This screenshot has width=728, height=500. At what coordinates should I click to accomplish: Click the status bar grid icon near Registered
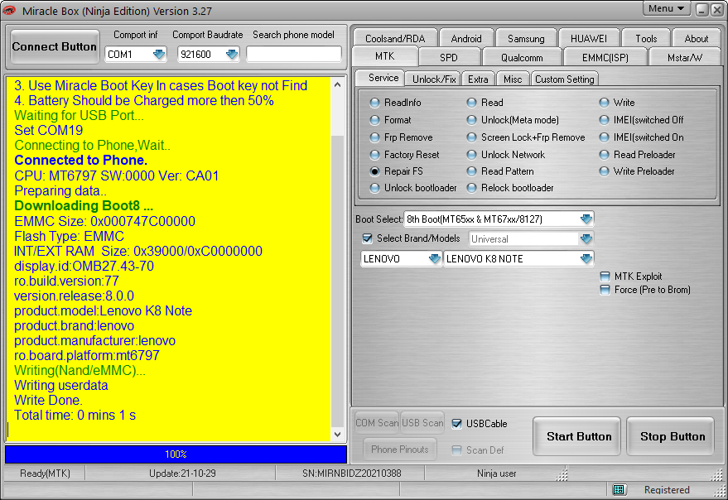click(x=619, y=490)
